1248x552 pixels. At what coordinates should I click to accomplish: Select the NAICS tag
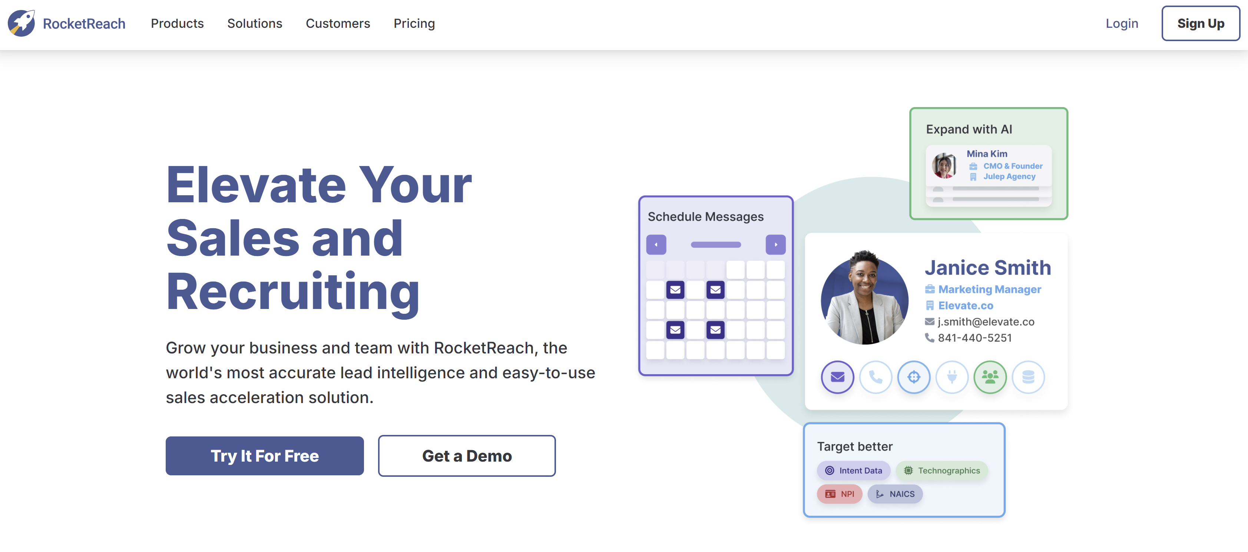pyautogui.click(x=895, y=493)
